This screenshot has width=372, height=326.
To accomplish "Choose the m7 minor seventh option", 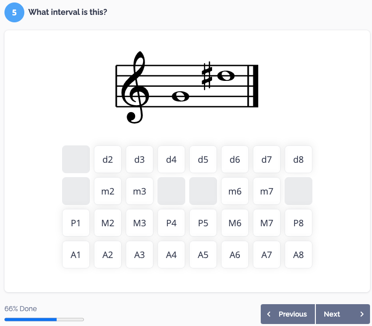I will point(267,191).
